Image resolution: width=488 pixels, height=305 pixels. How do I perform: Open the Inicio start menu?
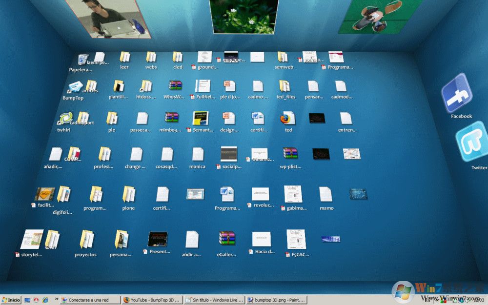(10, 300)
